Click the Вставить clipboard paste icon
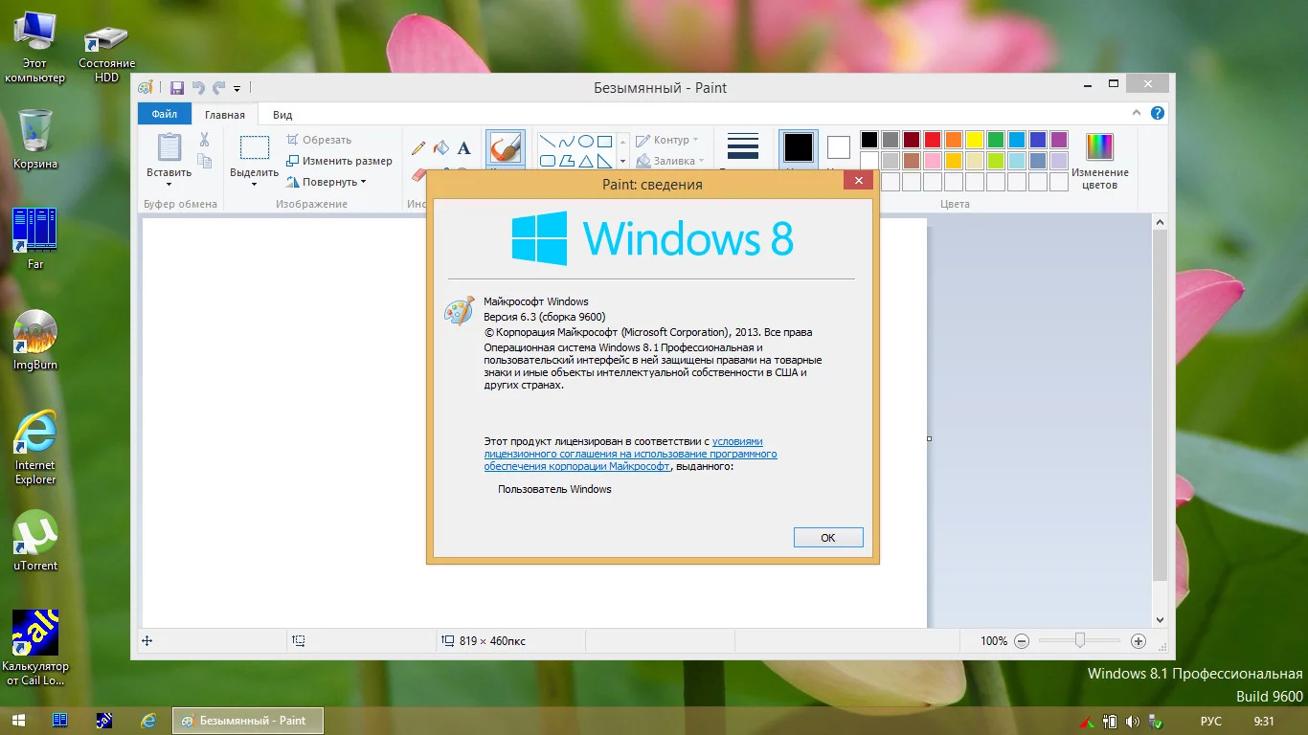The image size is (1308, 735). coord(169,146)
